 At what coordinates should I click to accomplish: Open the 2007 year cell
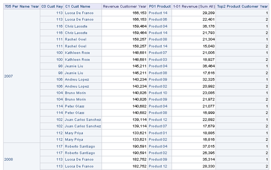click(x=8, y=76)
